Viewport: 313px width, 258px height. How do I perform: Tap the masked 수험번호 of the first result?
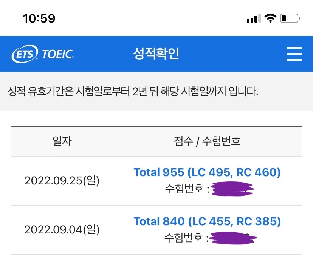coord(233,189)
